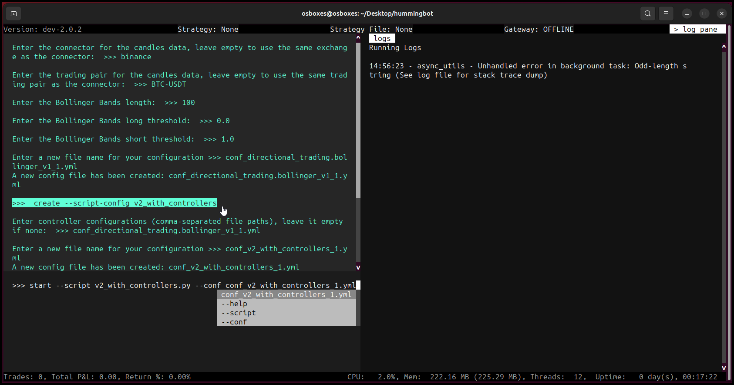Click highlighted create --script-config command line

(114, 203)
